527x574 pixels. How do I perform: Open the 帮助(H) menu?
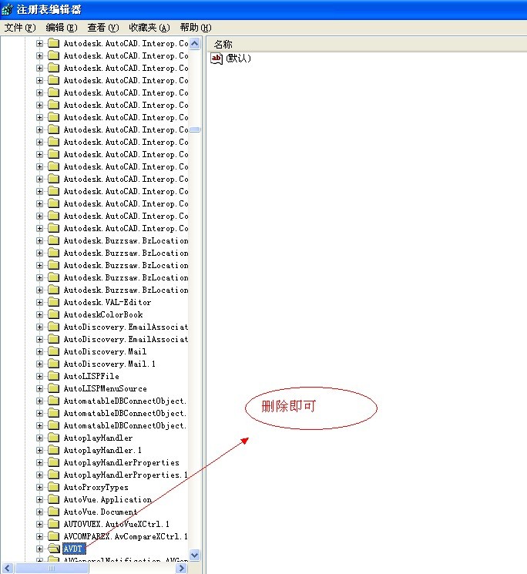(196, 28)
